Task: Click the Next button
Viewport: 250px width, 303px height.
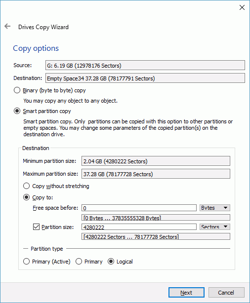Action: pos(186,292)
